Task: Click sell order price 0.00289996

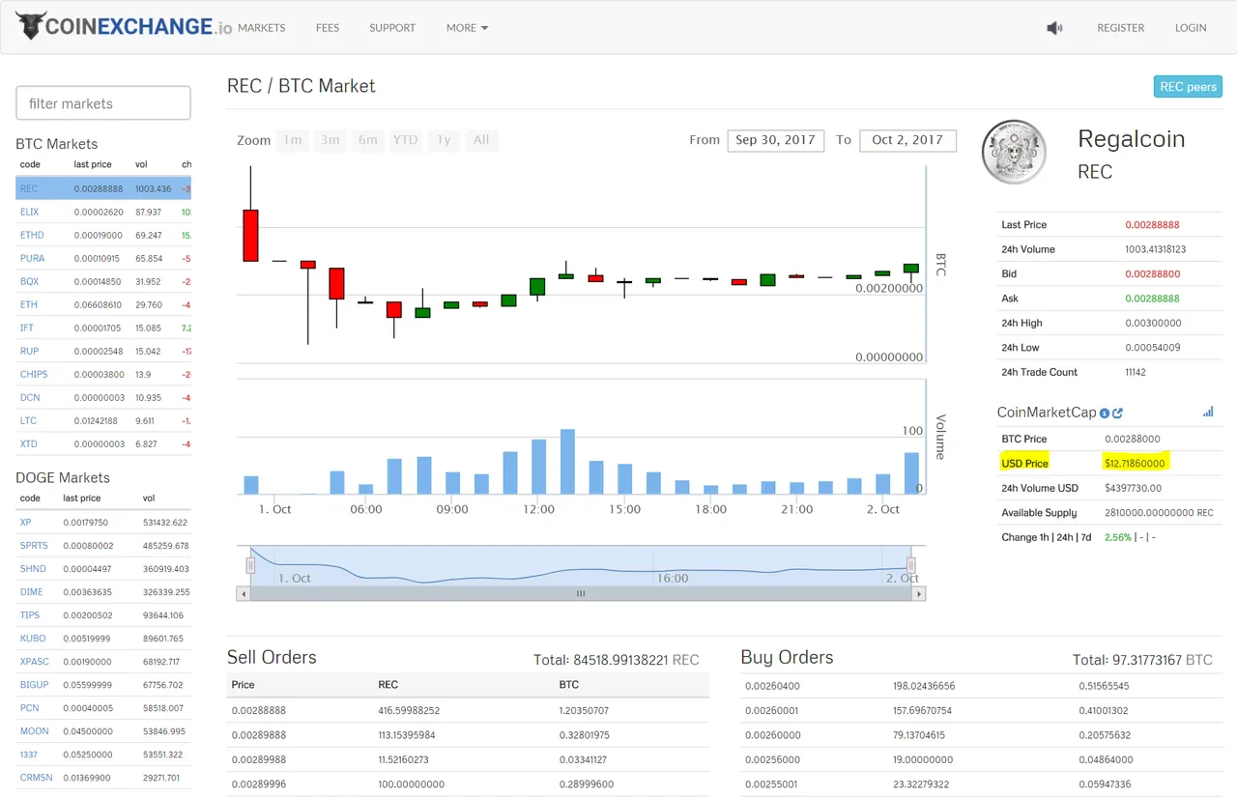Action: pos(259,784)
